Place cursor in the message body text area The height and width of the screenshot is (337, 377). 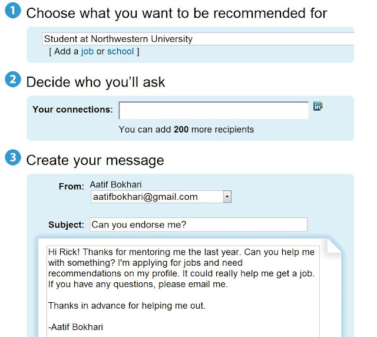[x=183, y=291]
